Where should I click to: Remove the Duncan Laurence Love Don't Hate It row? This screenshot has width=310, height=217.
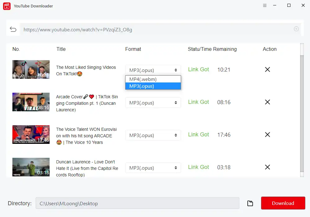tap(267, 167)
